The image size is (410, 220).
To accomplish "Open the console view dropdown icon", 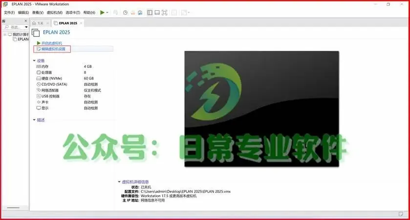I will (x=185, y=13).
